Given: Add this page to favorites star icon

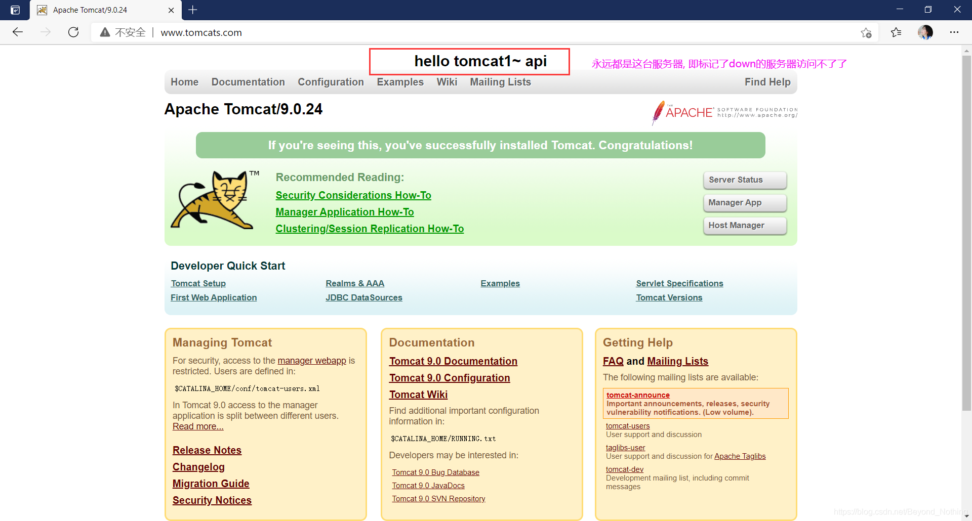Looking at the screenshot, I should point(866,32).
